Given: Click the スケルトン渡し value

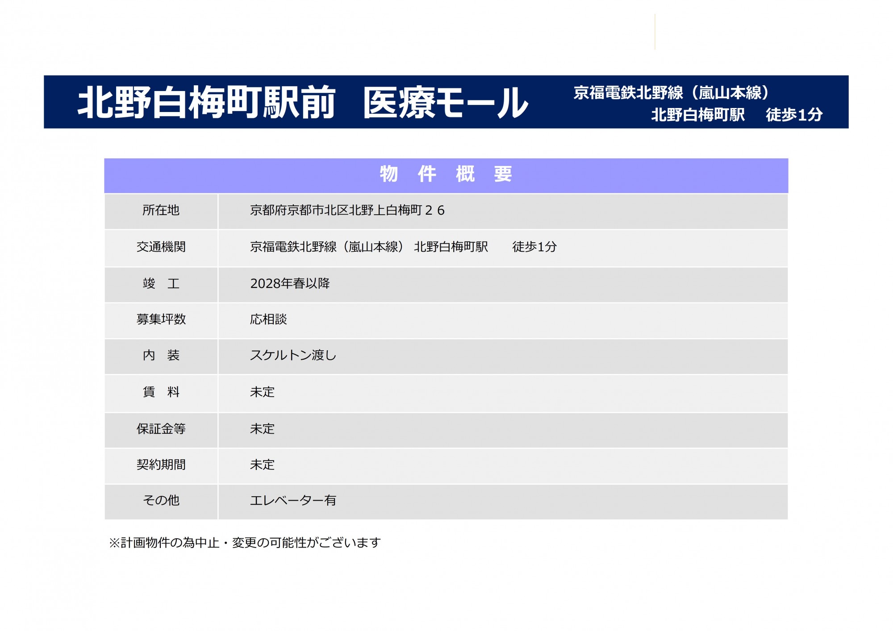Looking at the screenshot, I should click(x=293, y=355).
